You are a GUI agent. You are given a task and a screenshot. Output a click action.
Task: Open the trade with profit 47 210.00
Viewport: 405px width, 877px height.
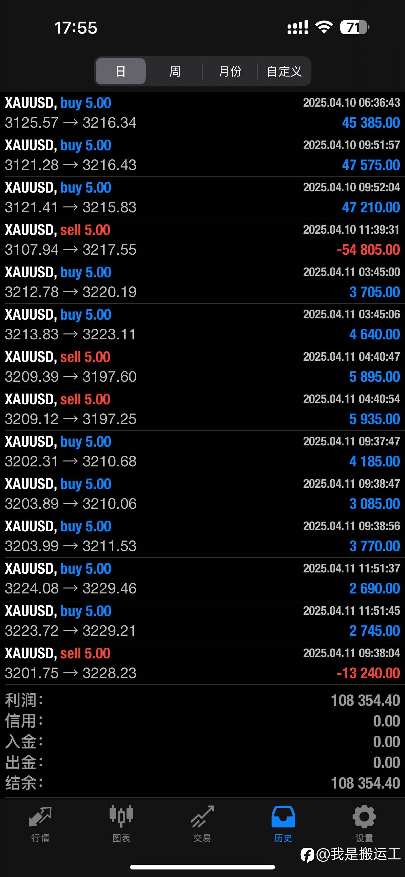pos(202,198)
